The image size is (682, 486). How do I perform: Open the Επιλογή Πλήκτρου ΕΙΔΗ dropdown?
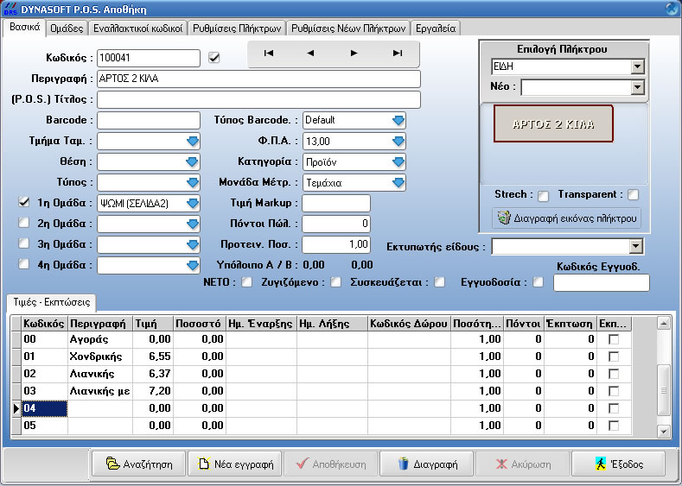(637, 66)
